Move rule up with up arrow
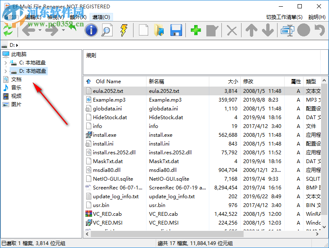 click(252, 31)
